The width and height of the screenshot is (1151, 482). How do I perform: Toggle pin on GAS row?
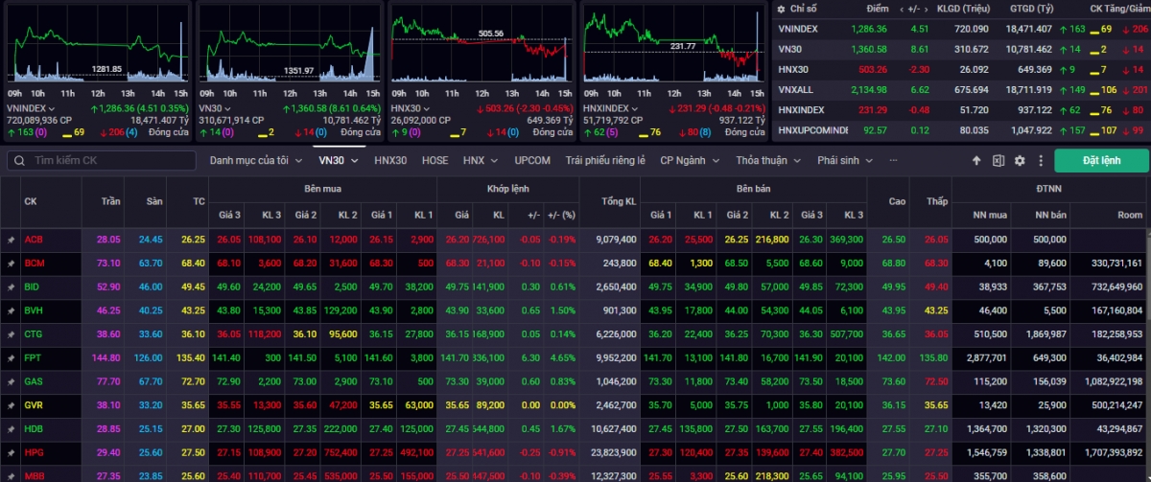point(11,381)
